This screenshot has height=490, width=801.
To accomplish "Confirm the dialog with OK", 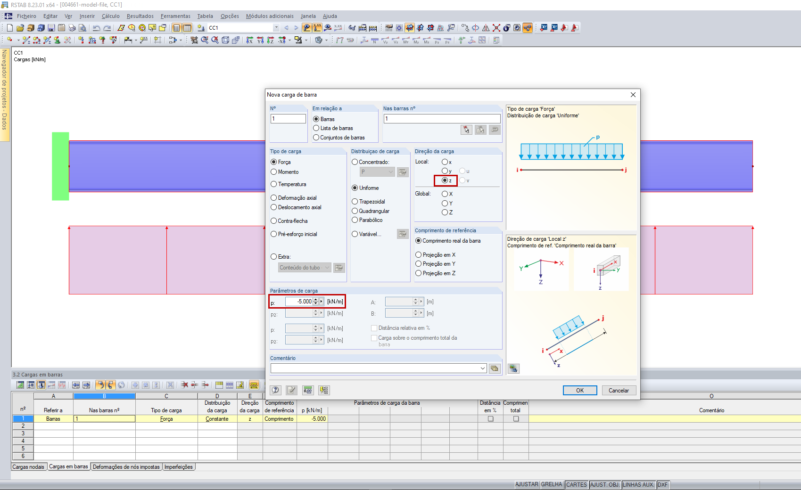I will pos(580,390).
